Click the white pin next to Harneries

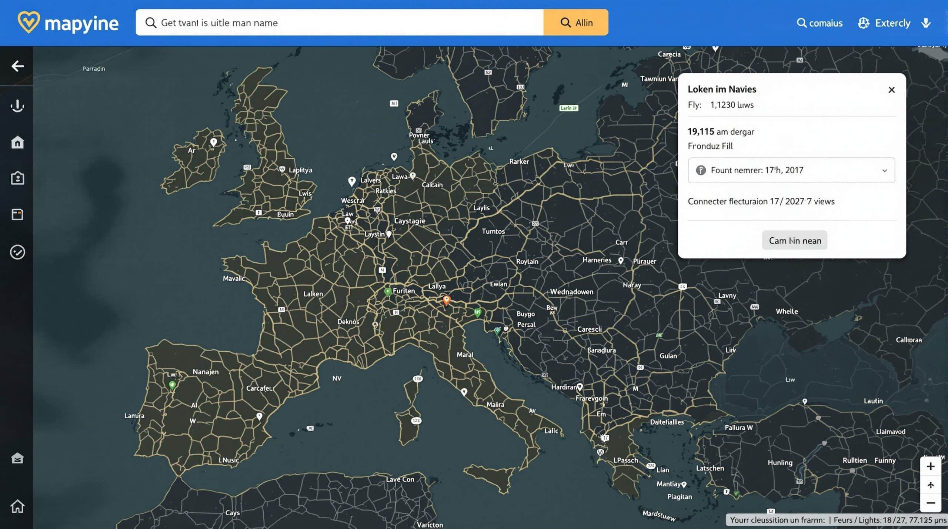(621, 261)
